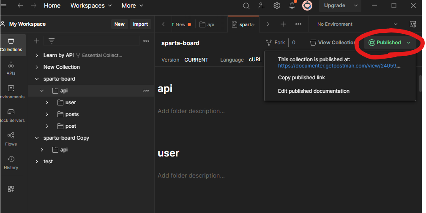The width and height of the screenshot is (426, 213).
Task: Click the My Workspace label
Action: (x=27, y=24)
